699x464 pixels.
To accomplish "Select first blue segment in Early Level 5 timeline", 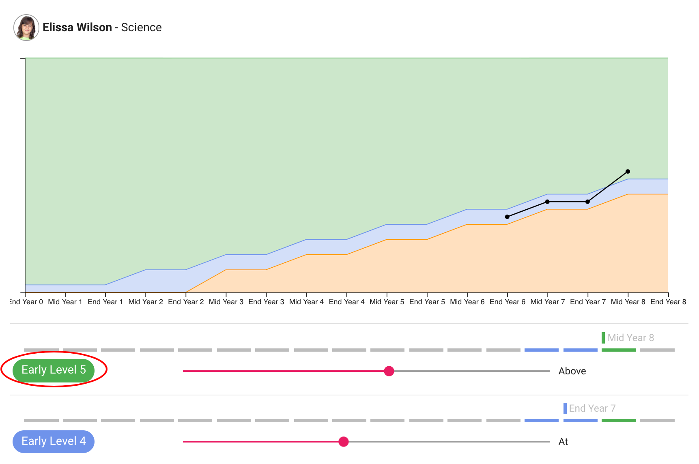I will coord(541,350).
